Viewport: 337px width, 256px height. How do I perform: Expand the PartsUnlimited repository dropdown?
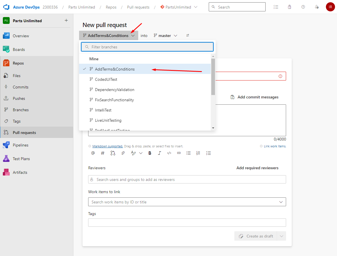tap(196, 7)
